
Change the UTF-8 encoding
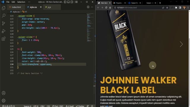(36, 106)
